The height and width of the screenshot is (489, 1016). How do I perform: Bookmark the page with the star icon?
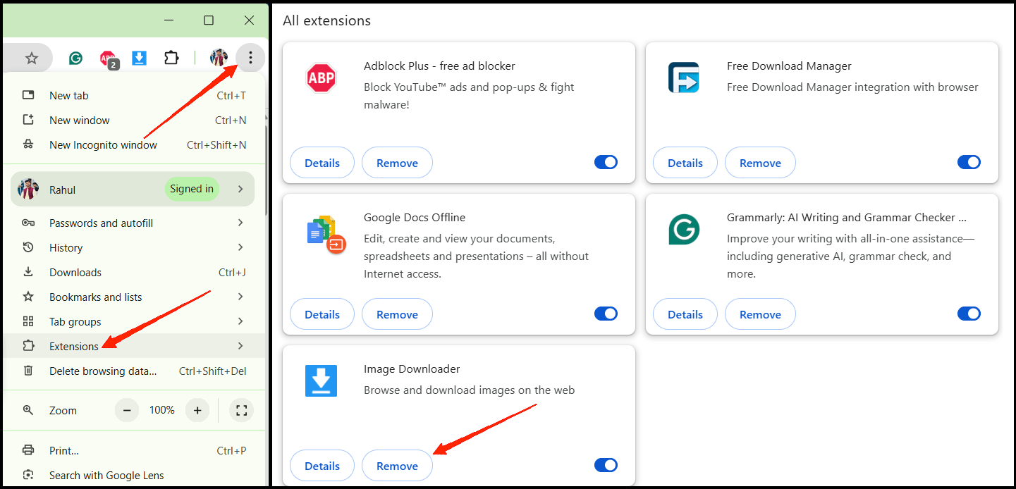(x=31, y=58)
